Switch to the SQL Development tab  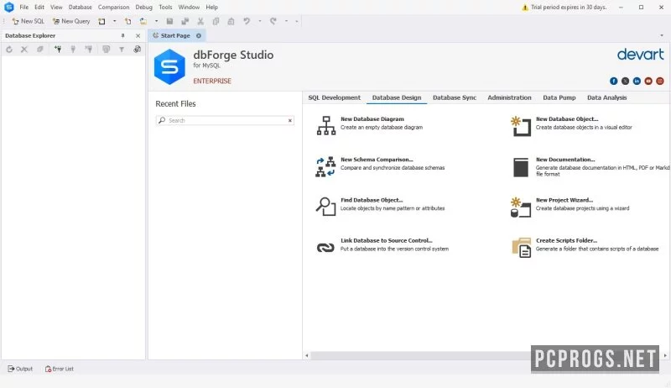tap(334, 97)
